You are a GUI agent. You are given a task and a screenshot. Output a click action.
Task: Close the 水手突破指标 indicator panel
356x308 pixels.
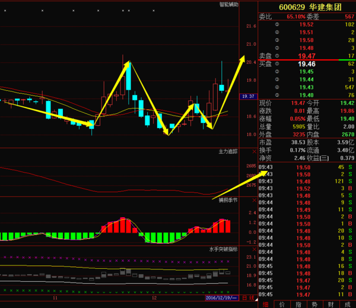(x=255, y=249)
